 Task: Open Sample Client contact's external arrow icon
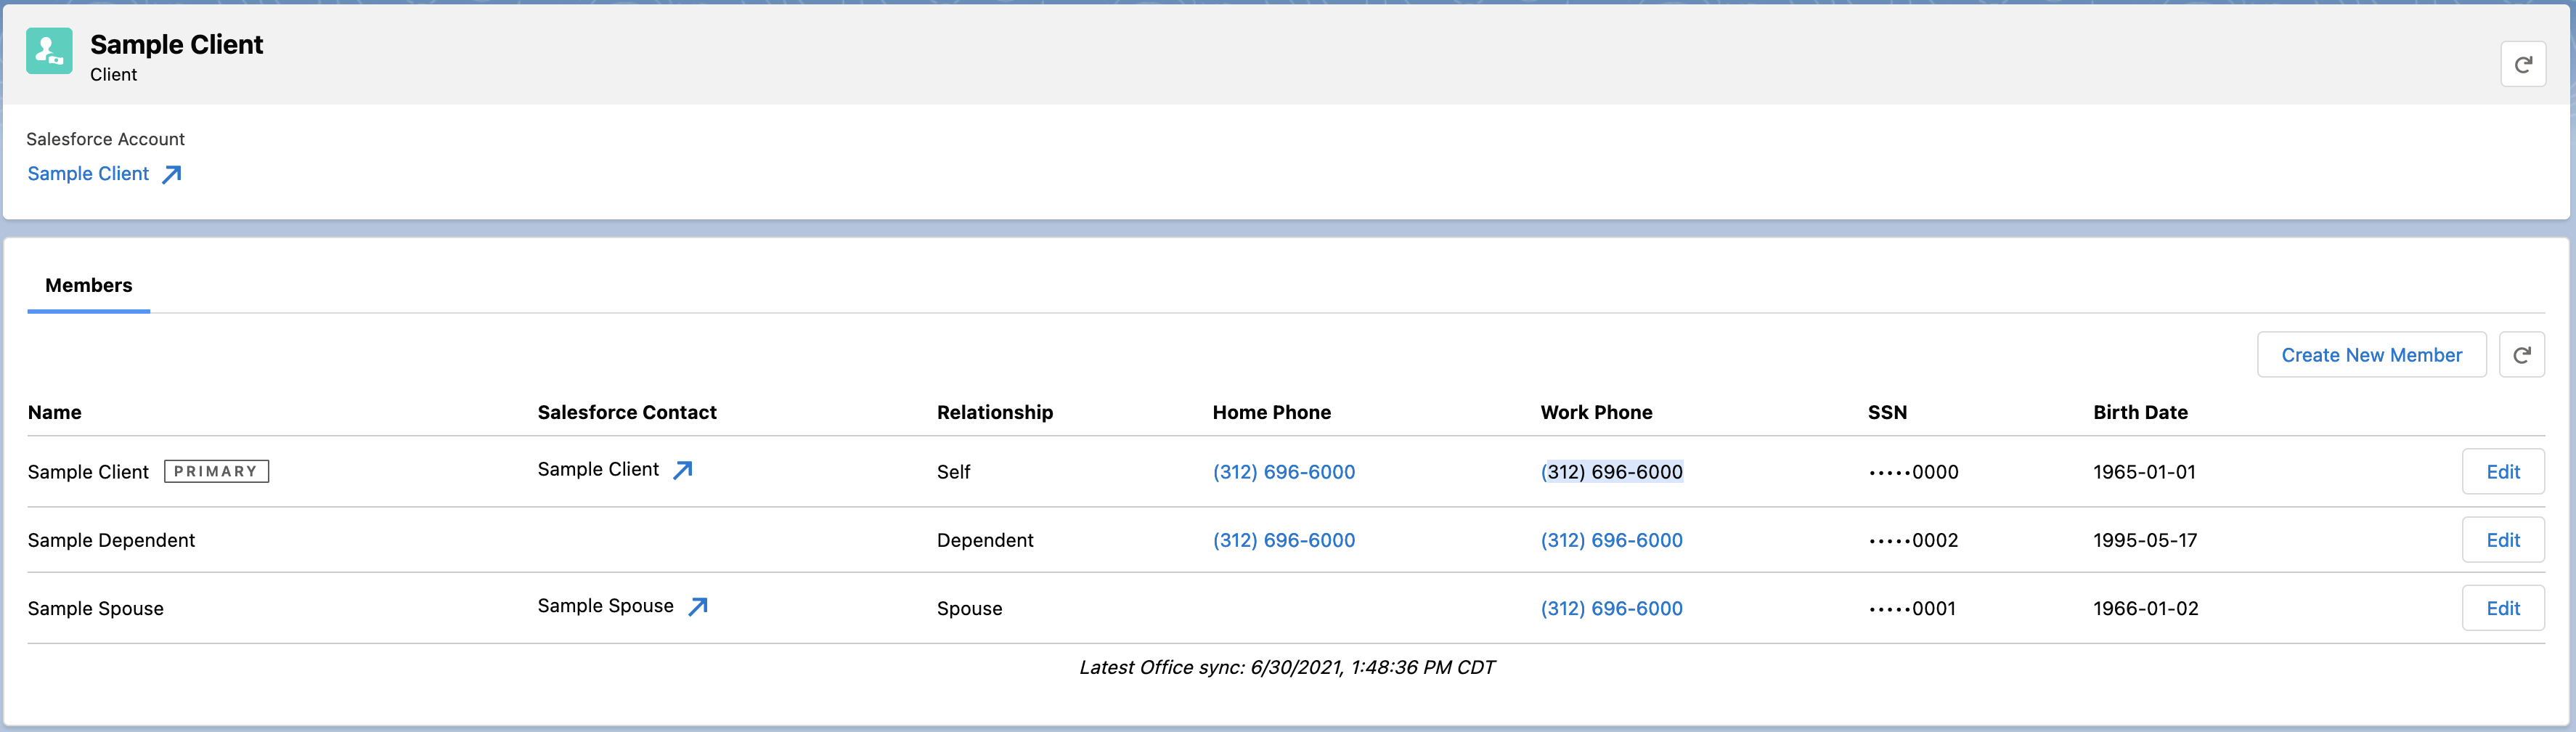(x=683, y=470)
